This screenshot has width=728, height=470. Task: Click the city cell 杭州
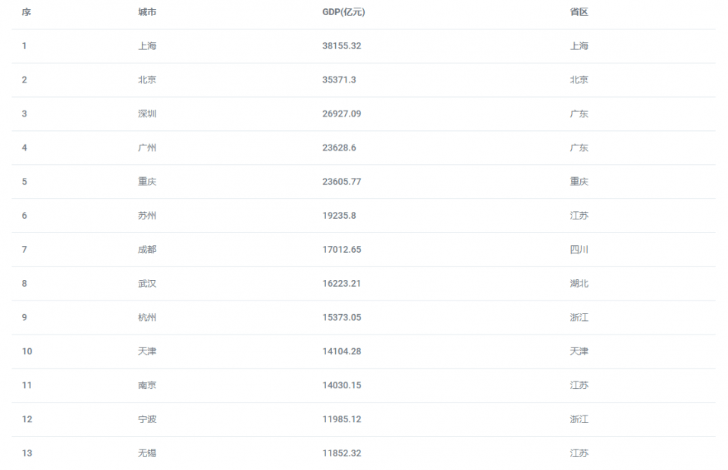[x=146, y=318]
